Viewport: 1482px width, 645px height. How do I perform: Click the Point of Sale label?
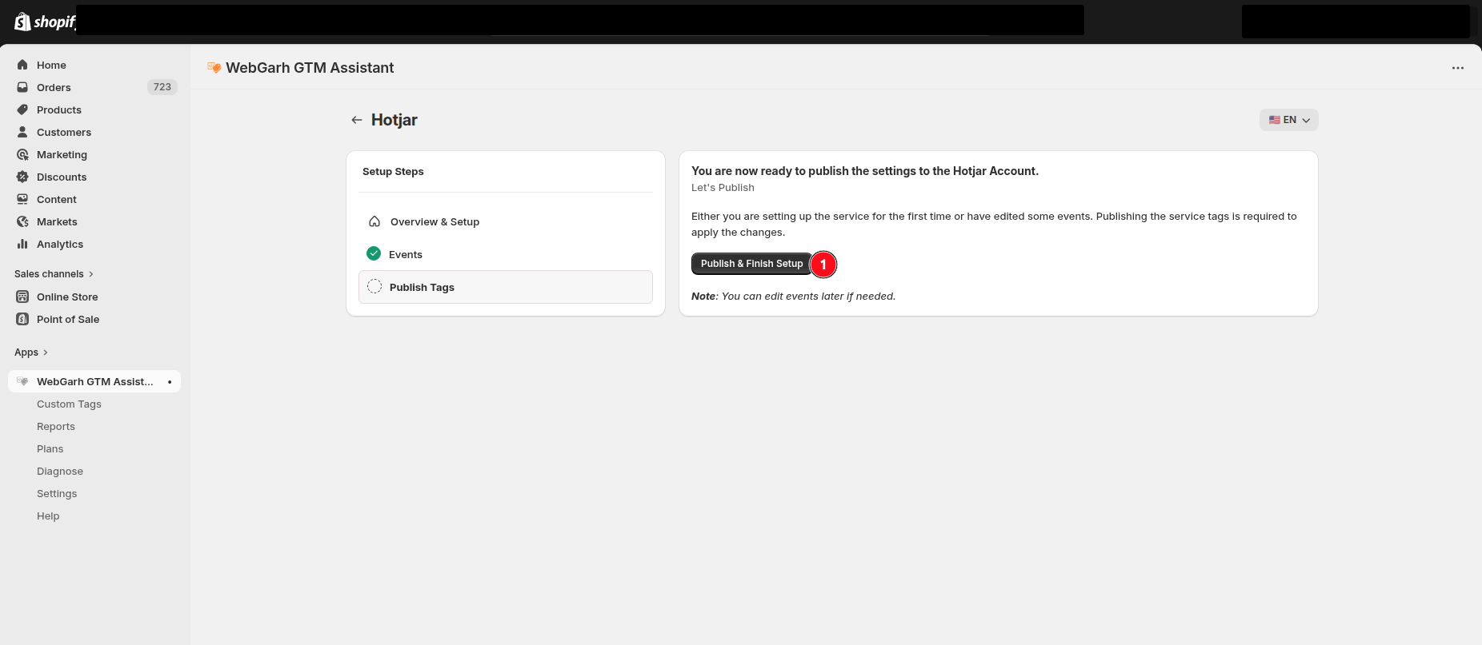[x=68, y=319]
